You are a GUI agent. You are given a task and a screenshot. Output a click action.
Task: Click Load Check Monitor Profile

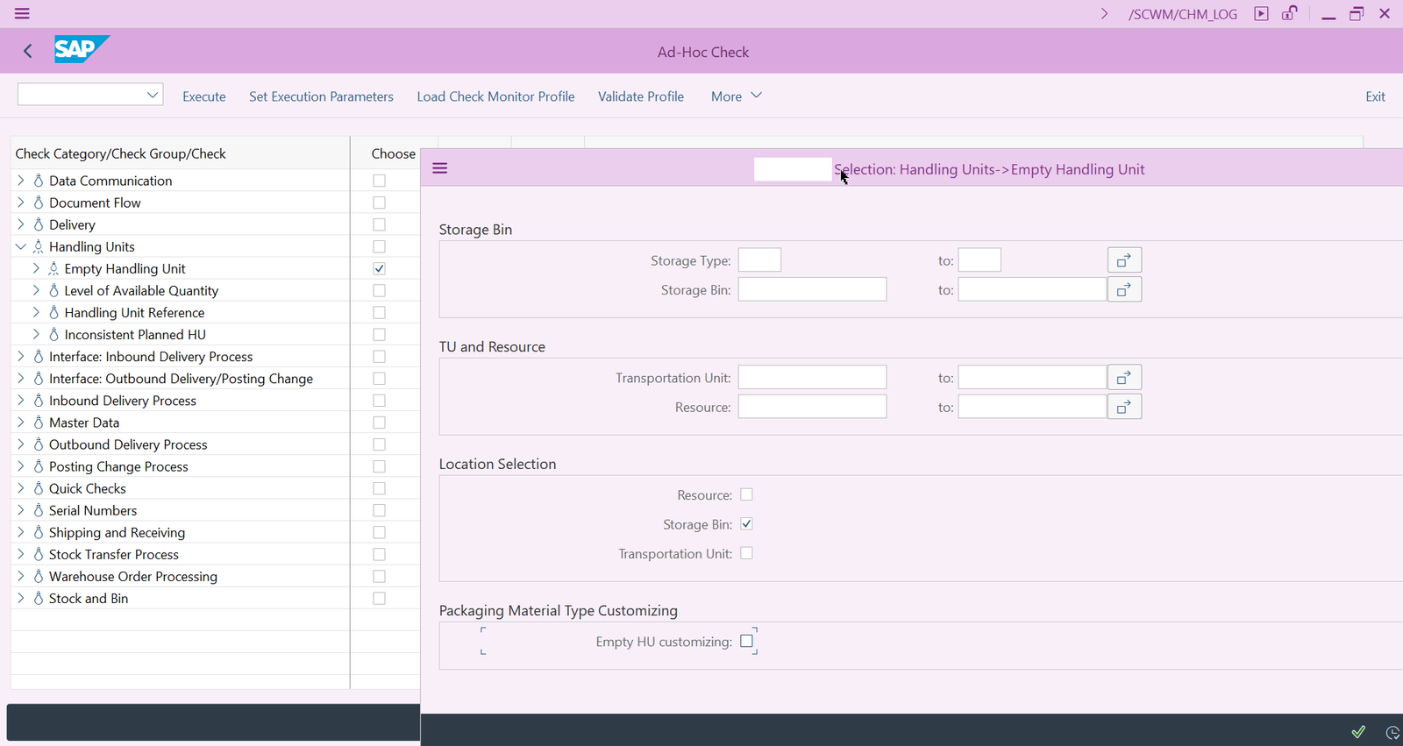pos(495,96)
